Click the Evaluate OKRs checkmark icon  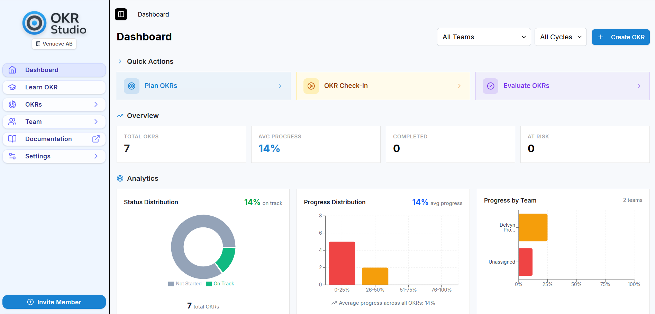491,86
